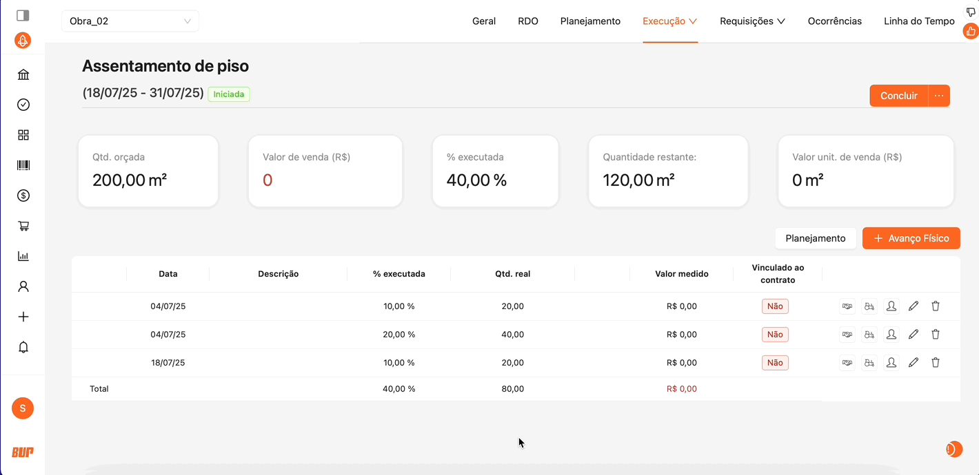Click the 80,00 total quantity cell
Image resolution: width=979 pixels, height=475 pixels.
(513, 389)
